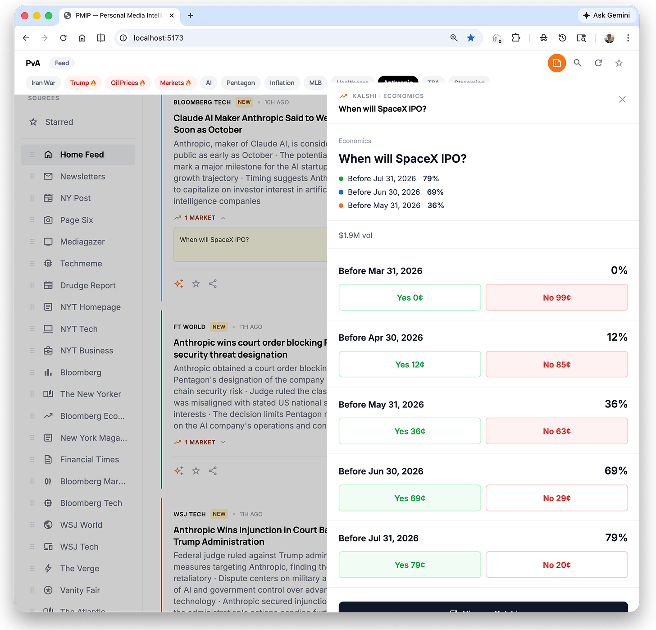Click the Bloomberg Tech chip icon
656x630 pixels.
48,503
